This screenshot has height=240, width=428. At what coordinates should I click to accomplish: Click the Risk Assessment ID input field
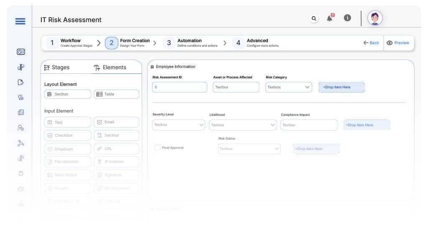(180, 87)
